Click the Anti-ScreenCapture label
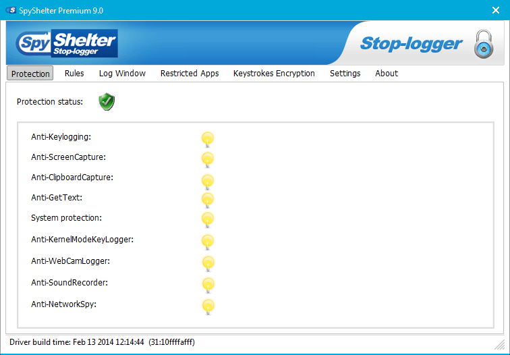This screenshot has width=510, height=355. pyautogui.click(x=69, y=157)
